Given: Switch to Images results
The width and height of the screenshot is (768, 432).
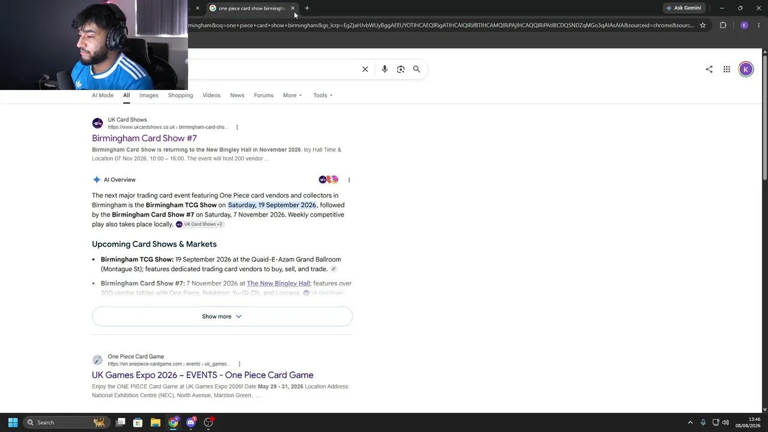Looking at the screenshot, I should point(149,95).
